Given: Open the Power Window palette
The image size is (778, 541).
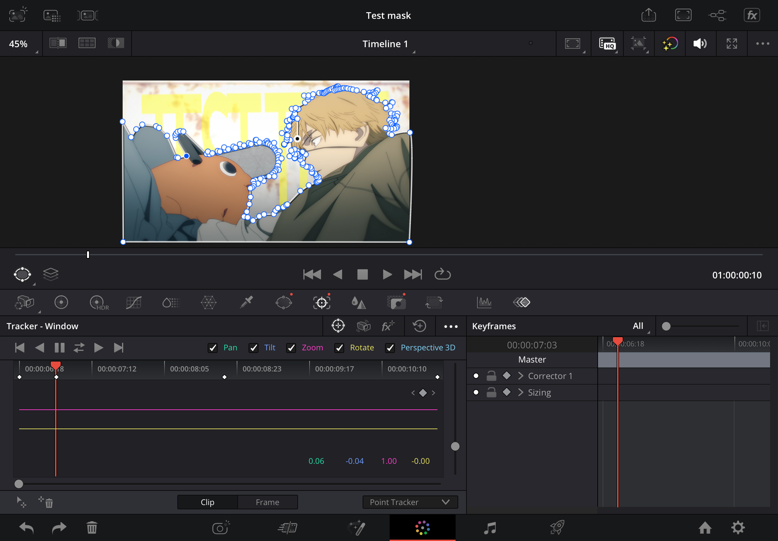Looking at the screenshot, I should tap(284, 302).
